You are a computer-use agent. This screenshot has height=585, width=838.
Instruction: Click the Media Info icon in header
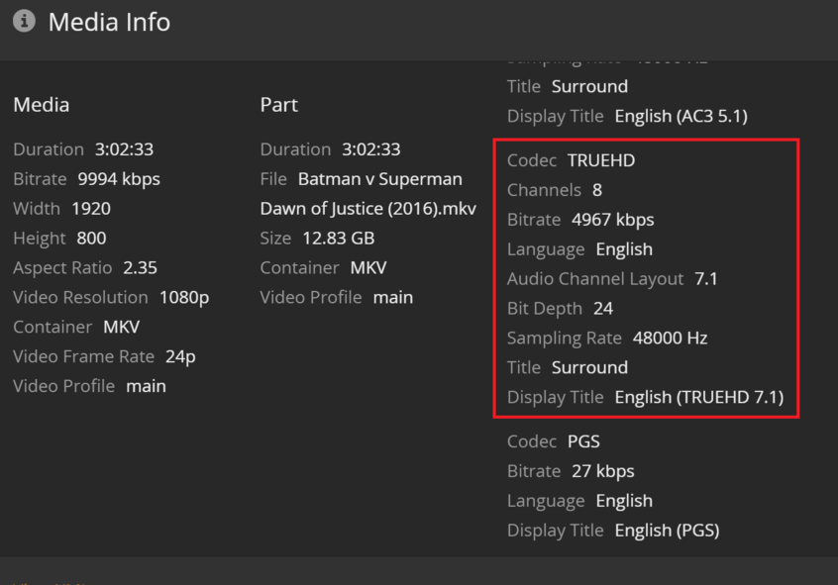click(x=24, y=21)
